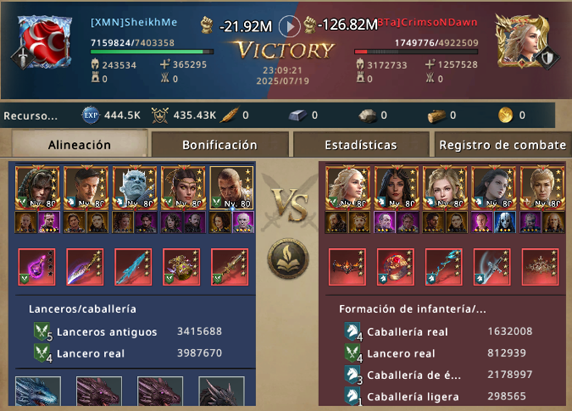Click the EXP reward icon
The width and height of the screenshot is (572, 411).
(90, 115)
